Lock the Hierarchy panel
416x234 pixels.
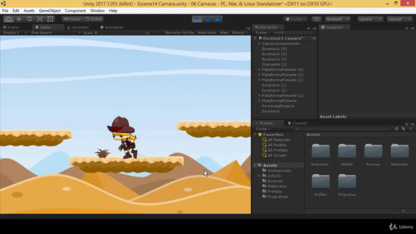[x=308, y=28]
